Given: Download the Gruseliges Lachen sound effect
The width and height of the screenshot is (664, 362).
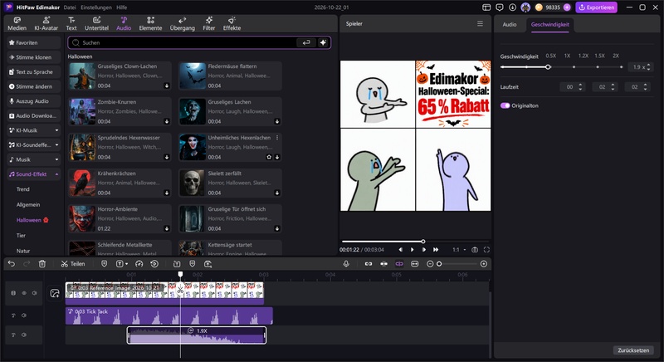Looking at the screenshot, I should click(277, 121).
